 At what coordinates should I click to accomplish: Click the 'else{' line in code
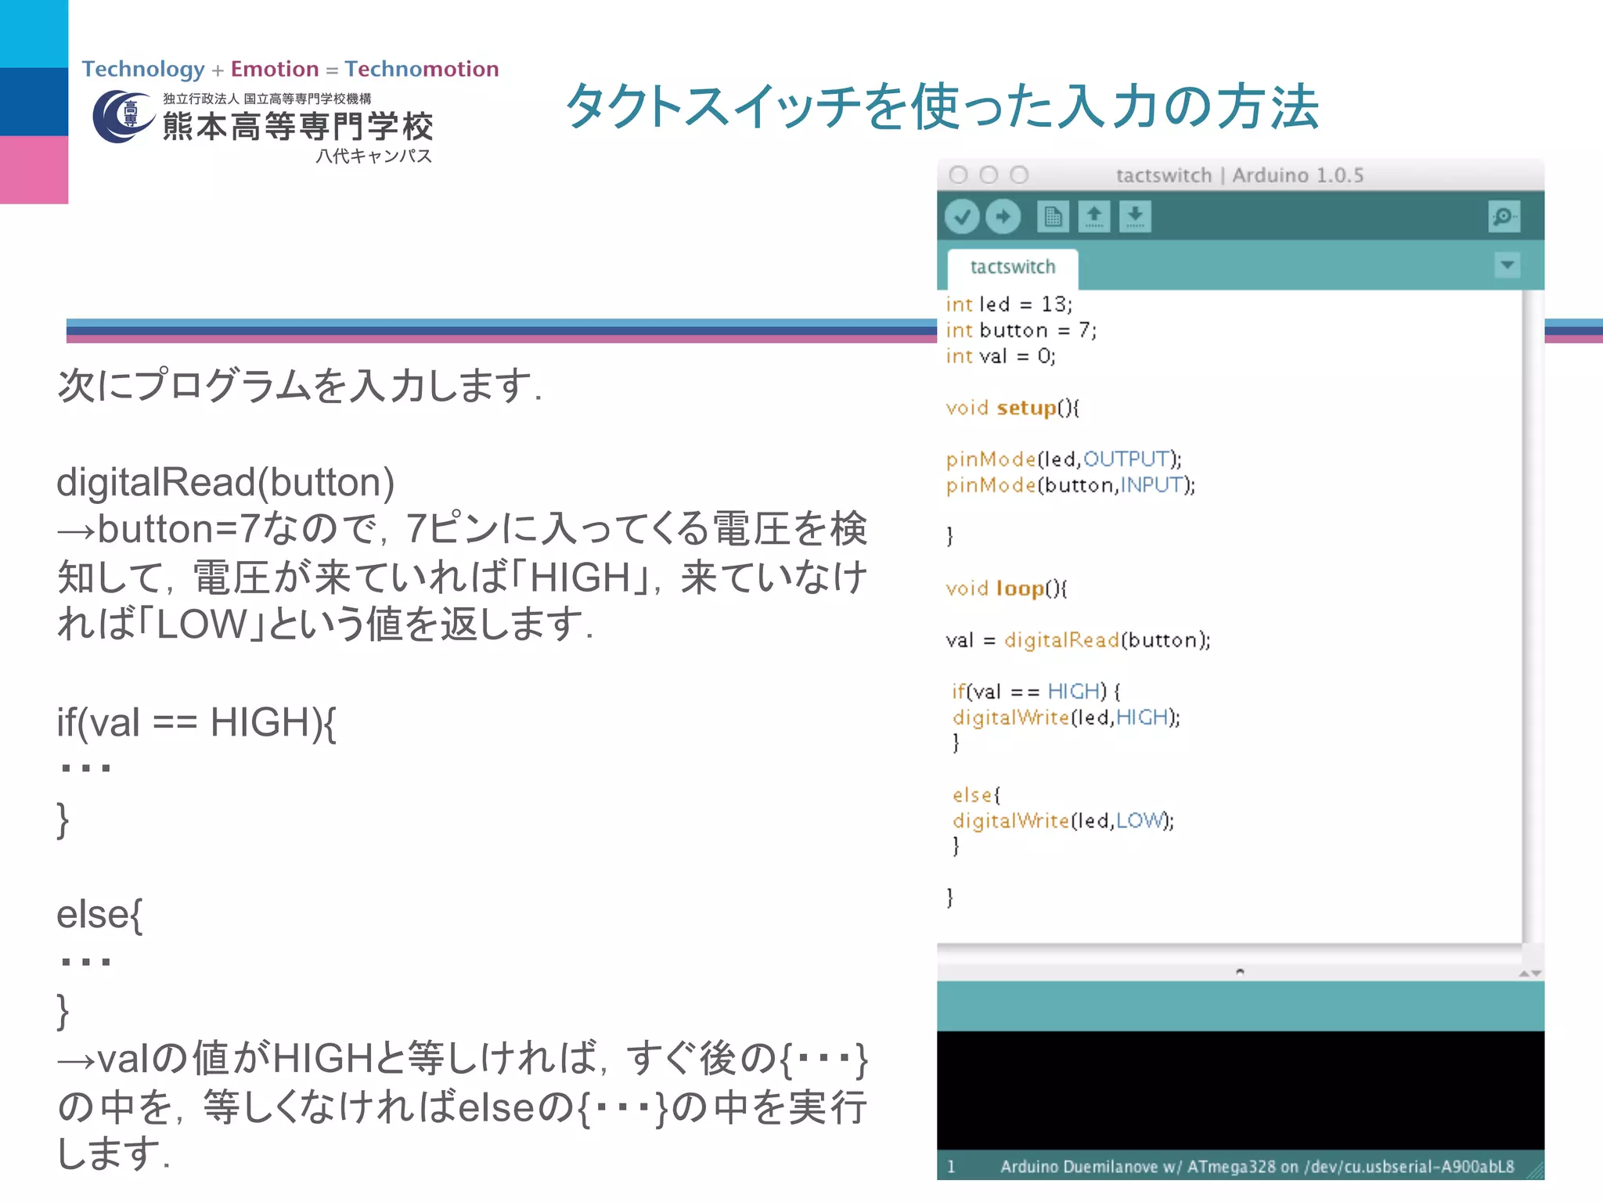tap(976, 795)
